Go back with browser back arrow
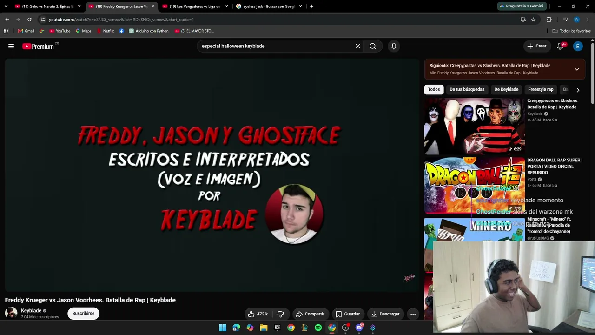 pos(7,20)
